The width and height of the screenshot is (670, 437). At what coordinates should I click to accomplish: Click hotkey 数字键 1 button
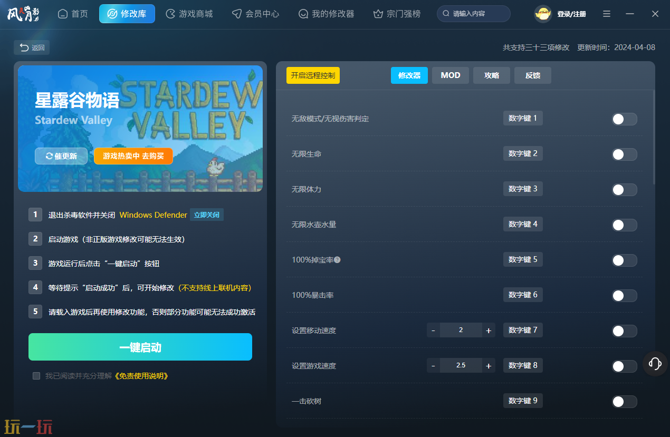pyautogui.click(x=523, y=118)
